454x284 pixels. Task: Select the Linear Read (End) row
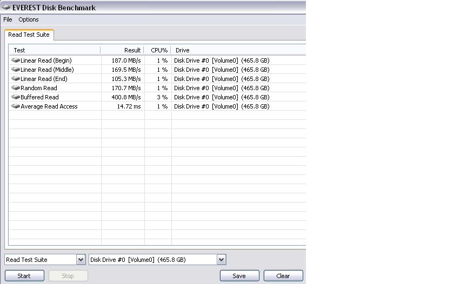157,79
